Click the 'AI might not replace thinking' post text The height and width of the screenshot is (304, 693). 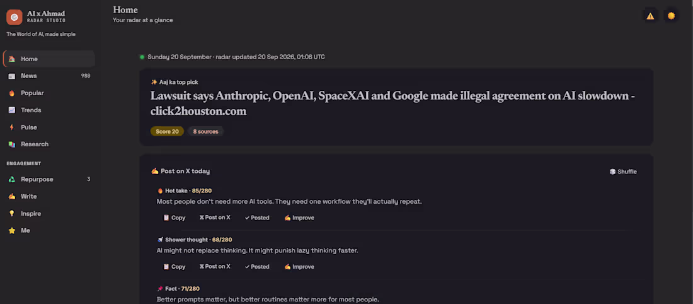coord(257,250)
